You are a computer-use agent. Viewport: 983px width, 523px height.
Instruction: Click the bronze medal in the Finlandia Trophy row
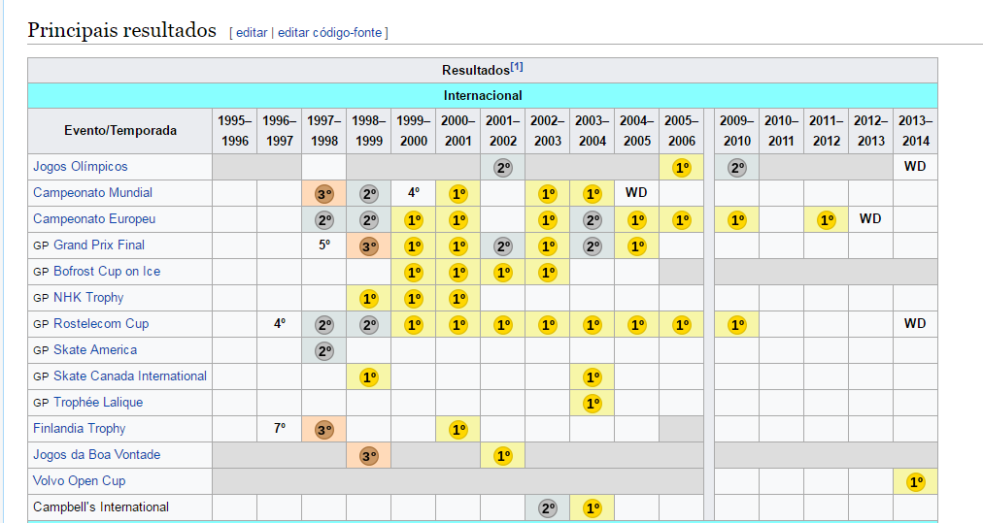(x=324, y=429)
